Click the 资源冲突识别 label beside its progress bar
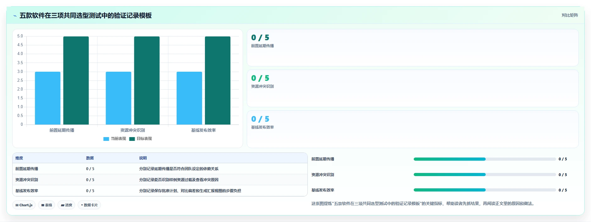This screenshot has height=222, width=591. tap(323, 175)
